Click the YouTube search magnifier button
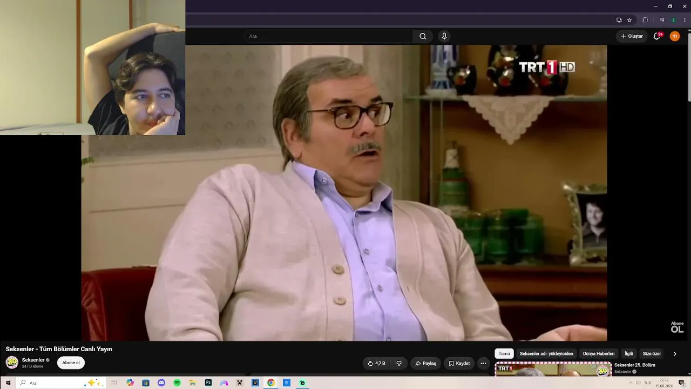Image resolution: width=691 pixels, height=389 pixels. point(423,36)
